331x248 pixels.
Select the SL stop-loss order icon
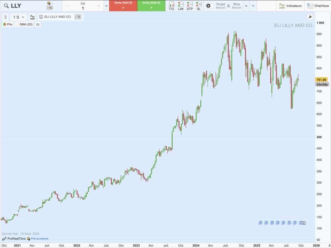pos(198,5)
